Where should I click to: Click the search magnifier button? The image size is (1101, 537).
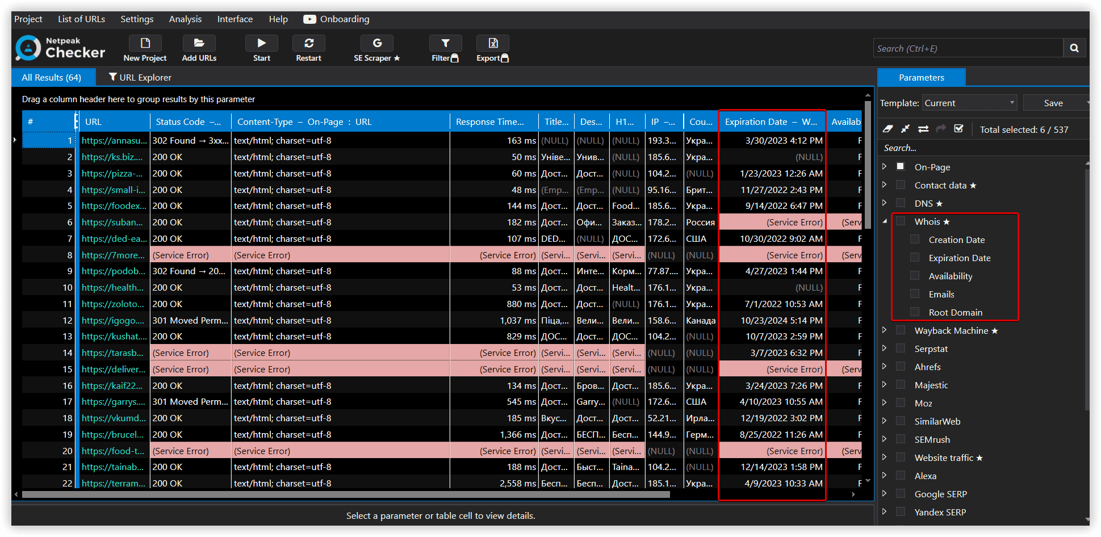point(1074,48)
